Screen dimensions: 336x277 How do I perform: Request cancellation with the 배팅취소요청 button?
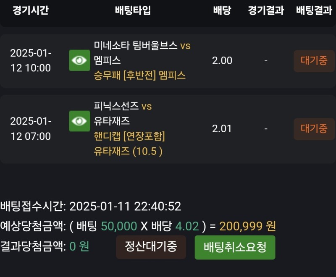[x=235, y=247]
